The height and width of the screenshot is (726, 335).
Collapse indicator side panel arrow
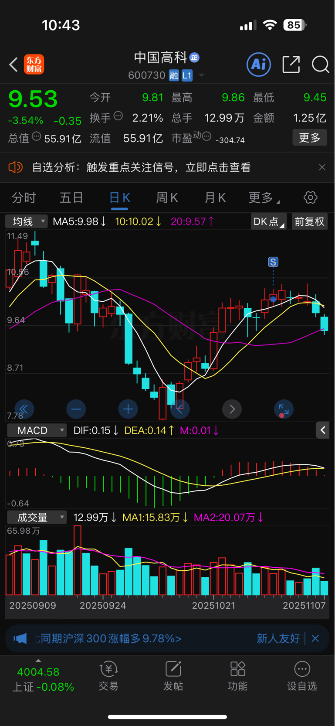point(322,430)
